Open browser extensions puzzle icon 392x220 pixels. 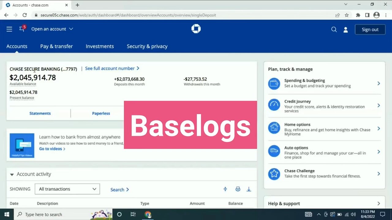(x=358, y=15)
